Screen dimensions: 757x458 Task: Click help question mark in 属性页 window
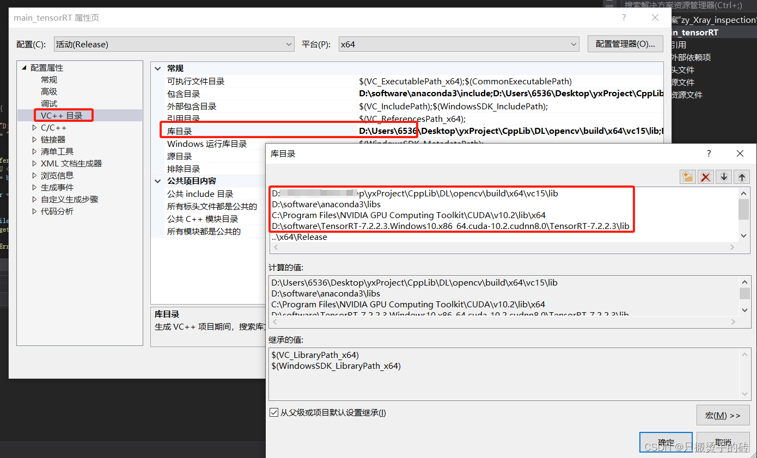pos(624,17)
